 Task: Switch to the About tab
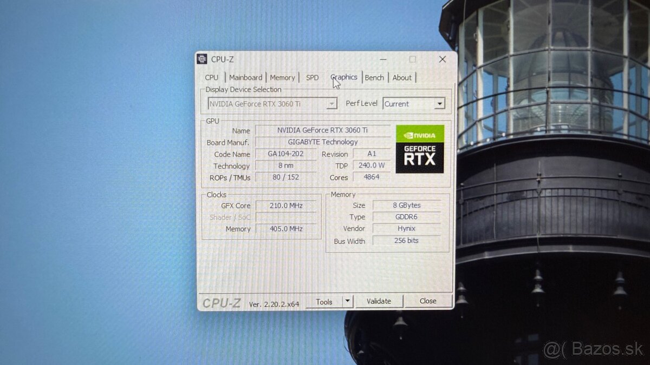coord(402,77)
